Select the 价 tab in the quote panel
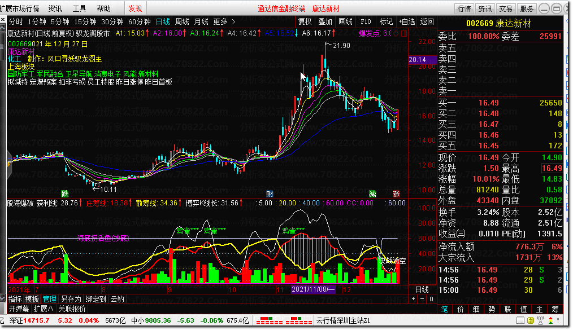Screen dimensions: 573x330 coord(460,309)
